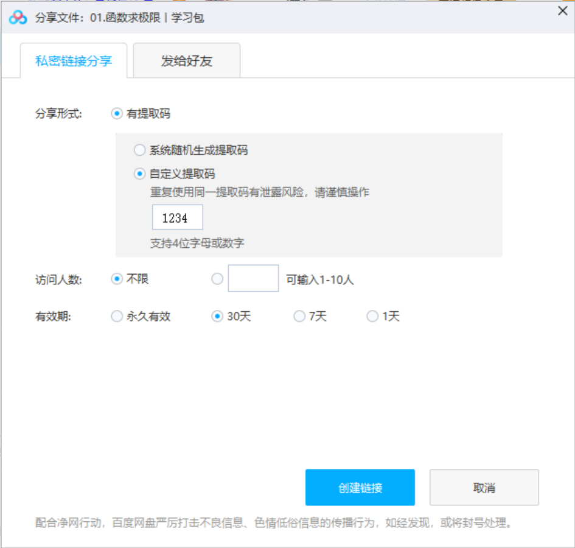Viewport: 575px width, 548px height.
Task: Set validity to 永久有效
Action: (117, 316)
